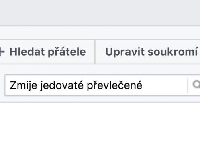Click the word přátele in the button
The image size is (200, 153).
67,52
